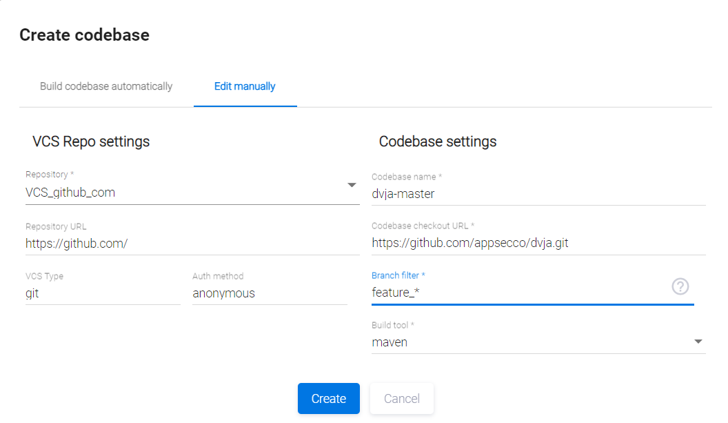Cancel the codebase creation

(401, 398)
